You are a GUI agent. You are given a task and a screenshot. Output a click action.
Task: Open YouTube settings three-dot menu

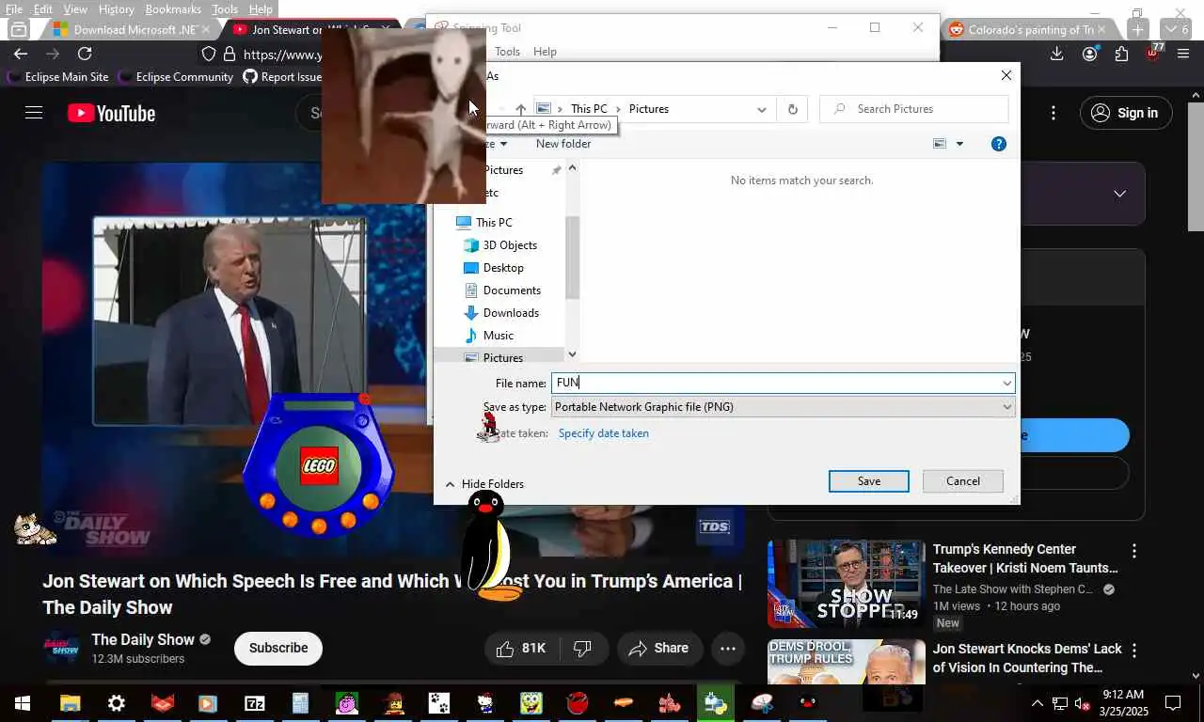point(1053,113)
